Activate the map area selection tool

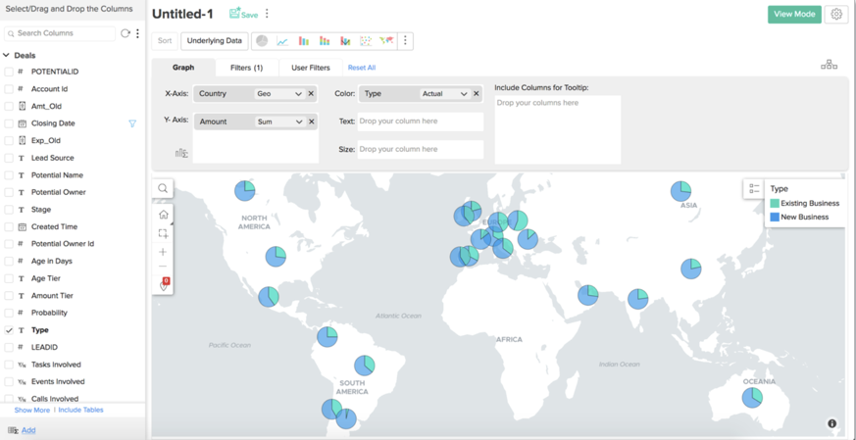[163, 233]
